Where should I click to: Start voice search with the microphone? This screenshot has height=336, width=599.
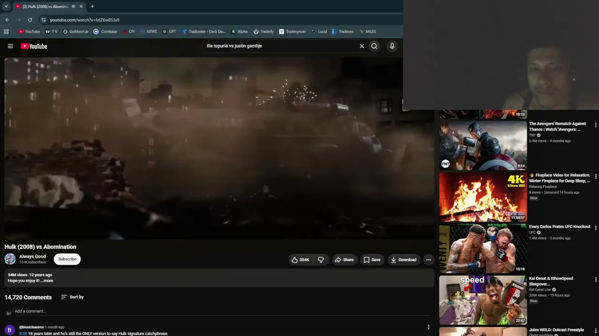[x=392, y=46]
